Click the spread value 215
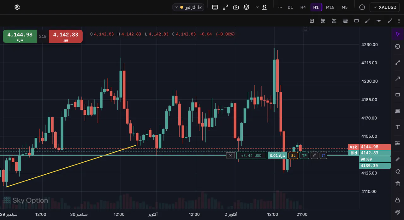The height and width of the screenshot is (220, 404). click(x=43, y=37)
